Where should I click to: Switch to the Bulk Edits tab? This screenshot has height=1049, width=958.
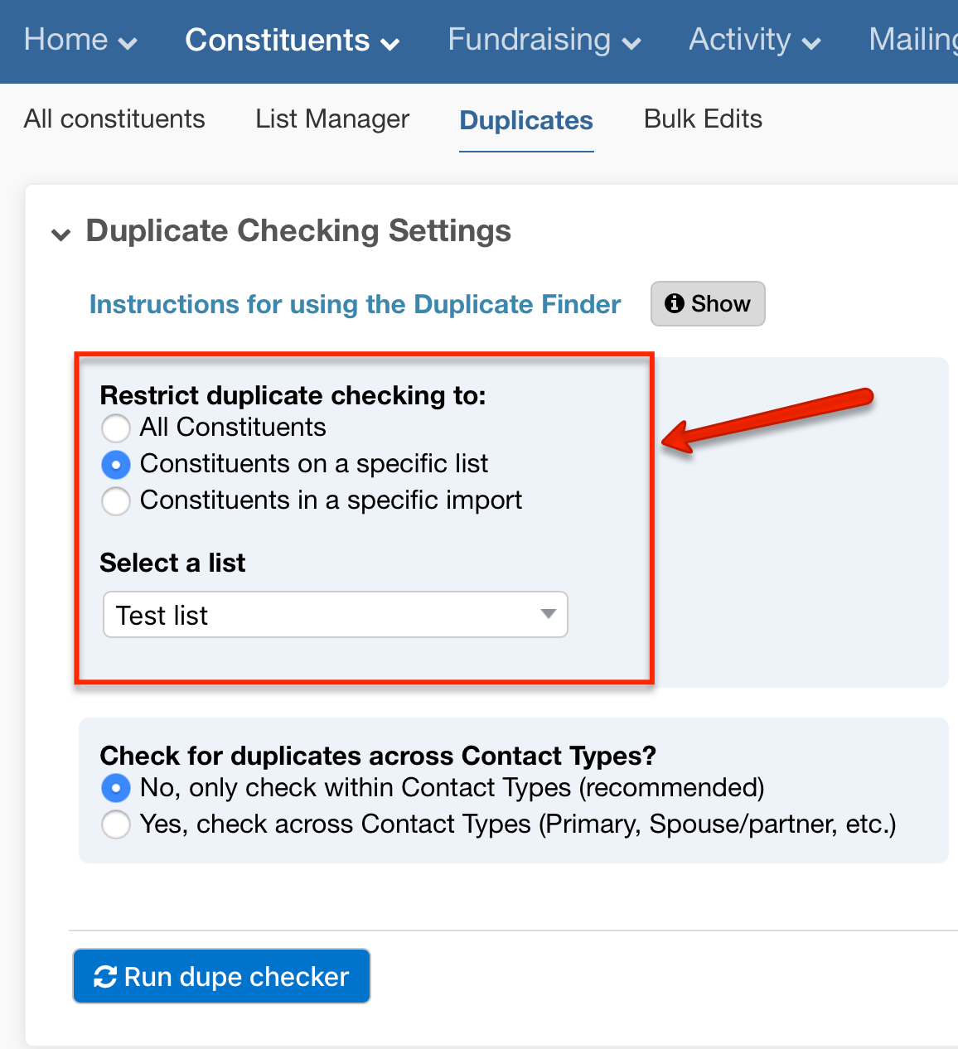click(703, 119)
